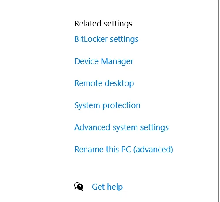Click "Manager" in the Device Manager link
This screenshot has width=220, height=202.
click(117, 61)
